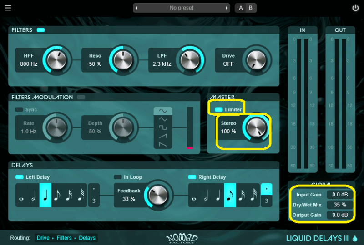364x245 pixels.
Task: Click the Liquid Delays III droplet icon
Action: coord(355,238)
